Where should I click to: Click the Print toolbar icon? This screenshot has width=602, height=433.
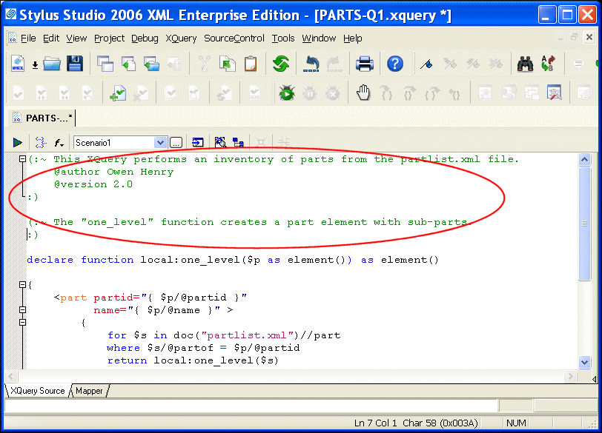[x=364, y=64]
